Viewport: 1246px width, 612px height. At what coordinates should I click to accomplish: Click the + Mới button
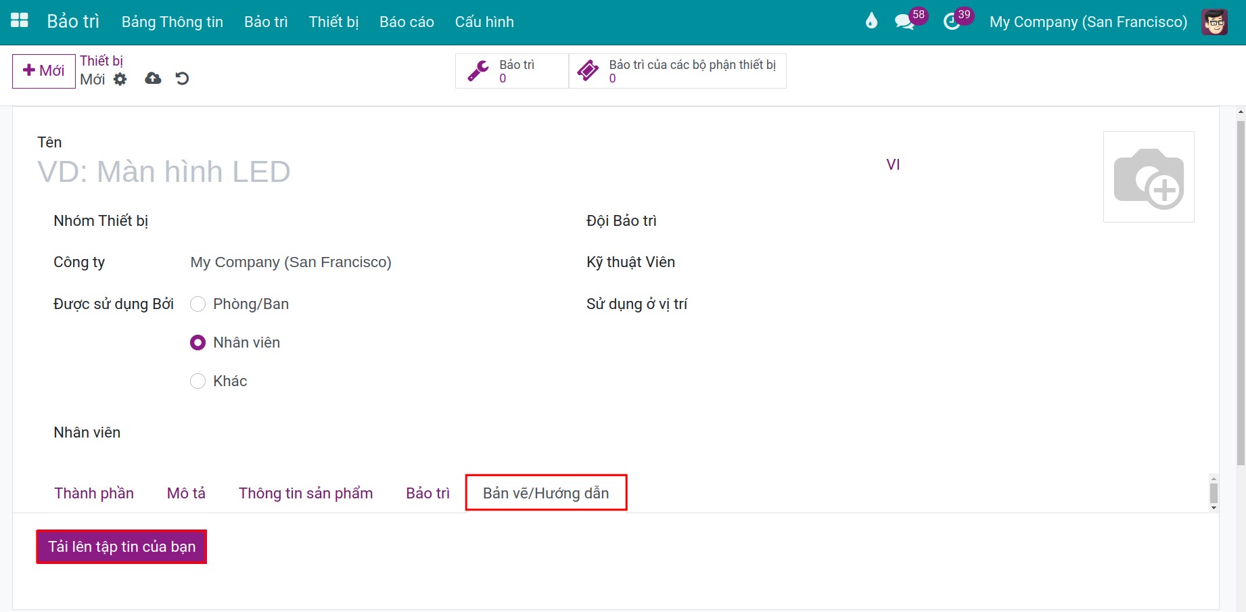[x=44, y=71]
